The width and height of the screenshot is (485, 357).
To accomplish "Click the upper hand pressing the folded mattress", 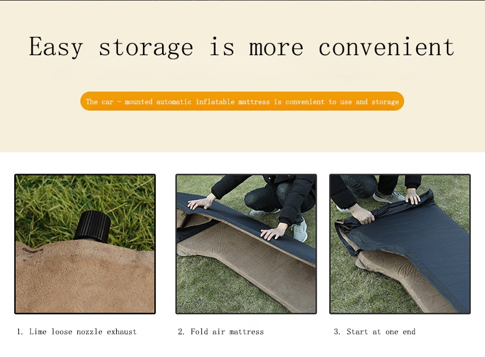I will (201, 202).
